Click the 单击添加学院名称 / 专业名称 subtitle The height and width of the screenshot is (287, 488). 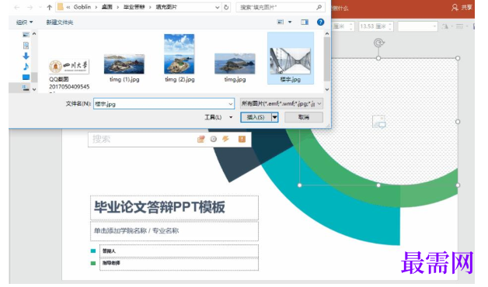click(x=174, y=231)
